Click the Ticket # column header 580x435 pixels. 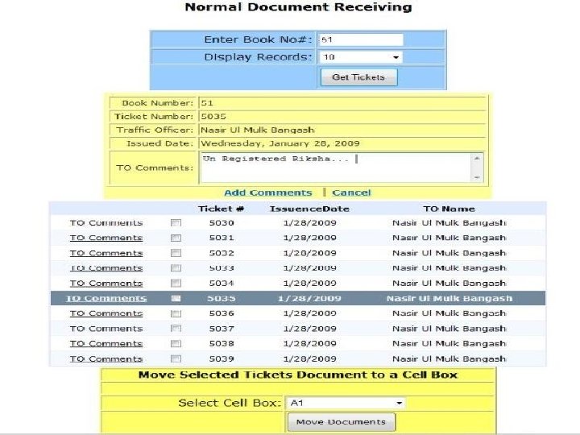(x=222, y=209)
